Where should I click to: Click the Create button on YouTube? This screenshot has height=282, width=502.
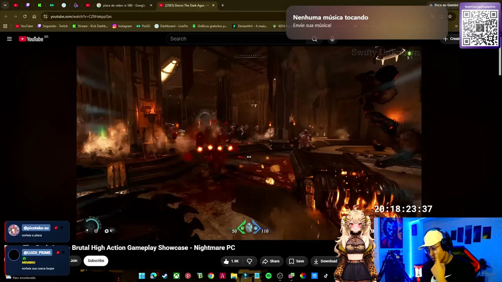451,39
